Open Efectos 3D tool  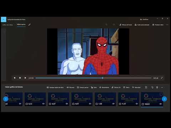(116, 87)
